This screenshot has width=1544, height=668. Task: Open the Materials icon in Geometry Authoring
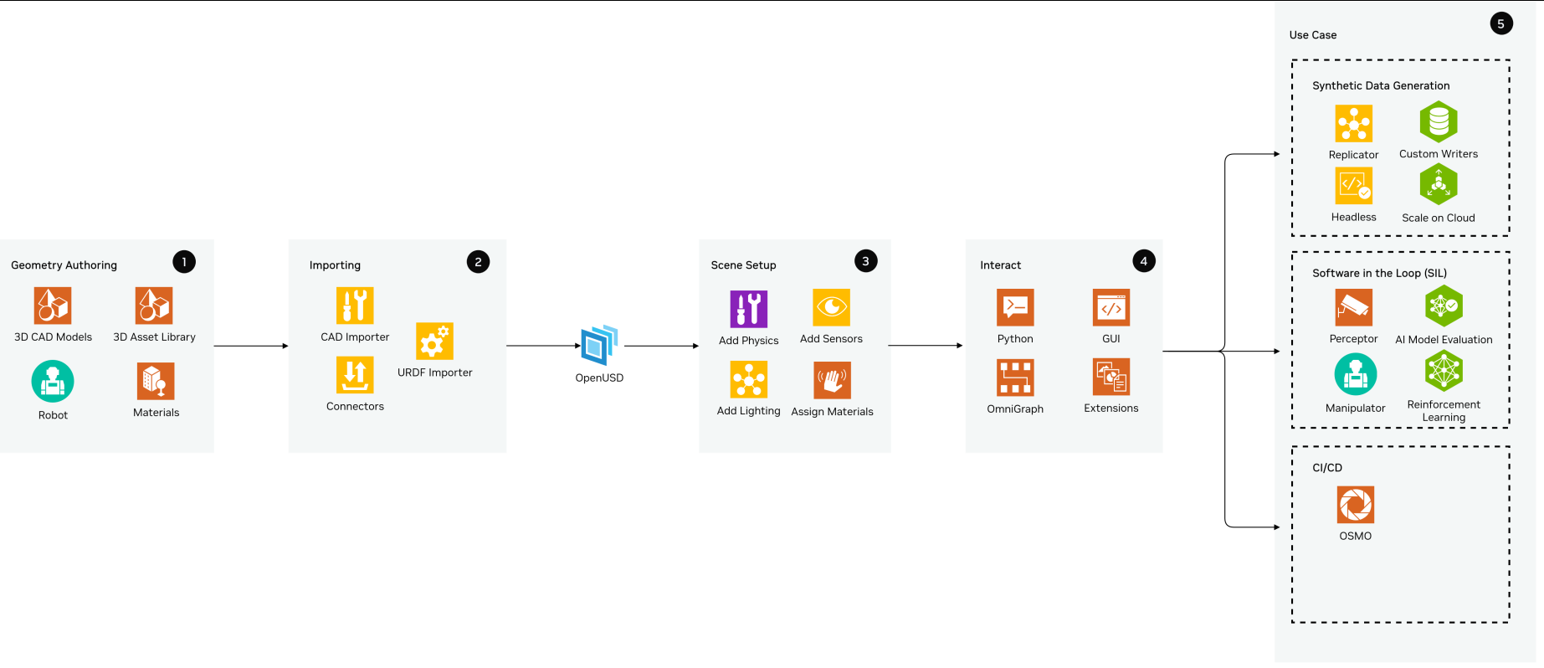coord(156,381)
